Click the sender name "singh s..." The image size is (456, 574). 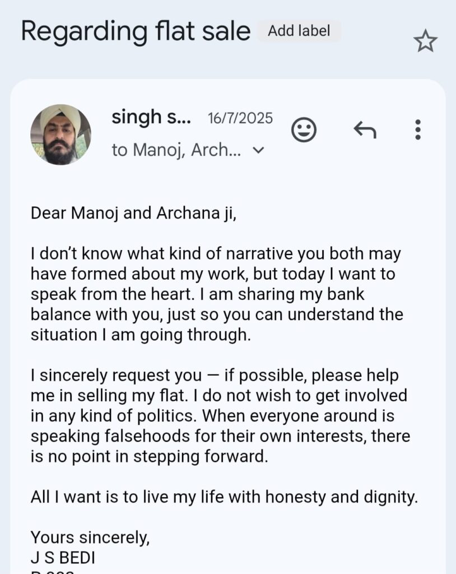[151, 118]
